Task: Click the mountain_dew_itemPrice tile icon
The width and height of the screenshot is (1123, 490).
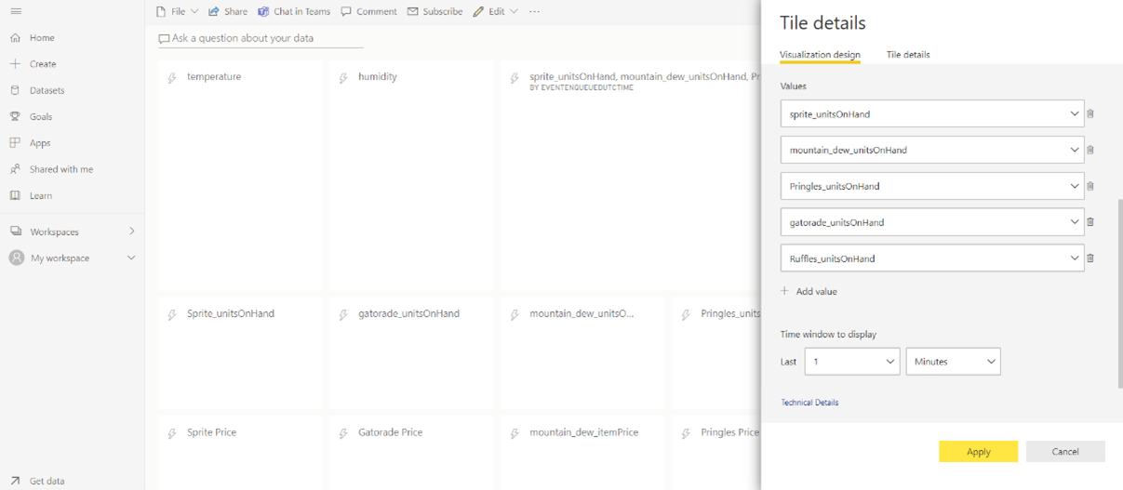Action: coord(515,434)
